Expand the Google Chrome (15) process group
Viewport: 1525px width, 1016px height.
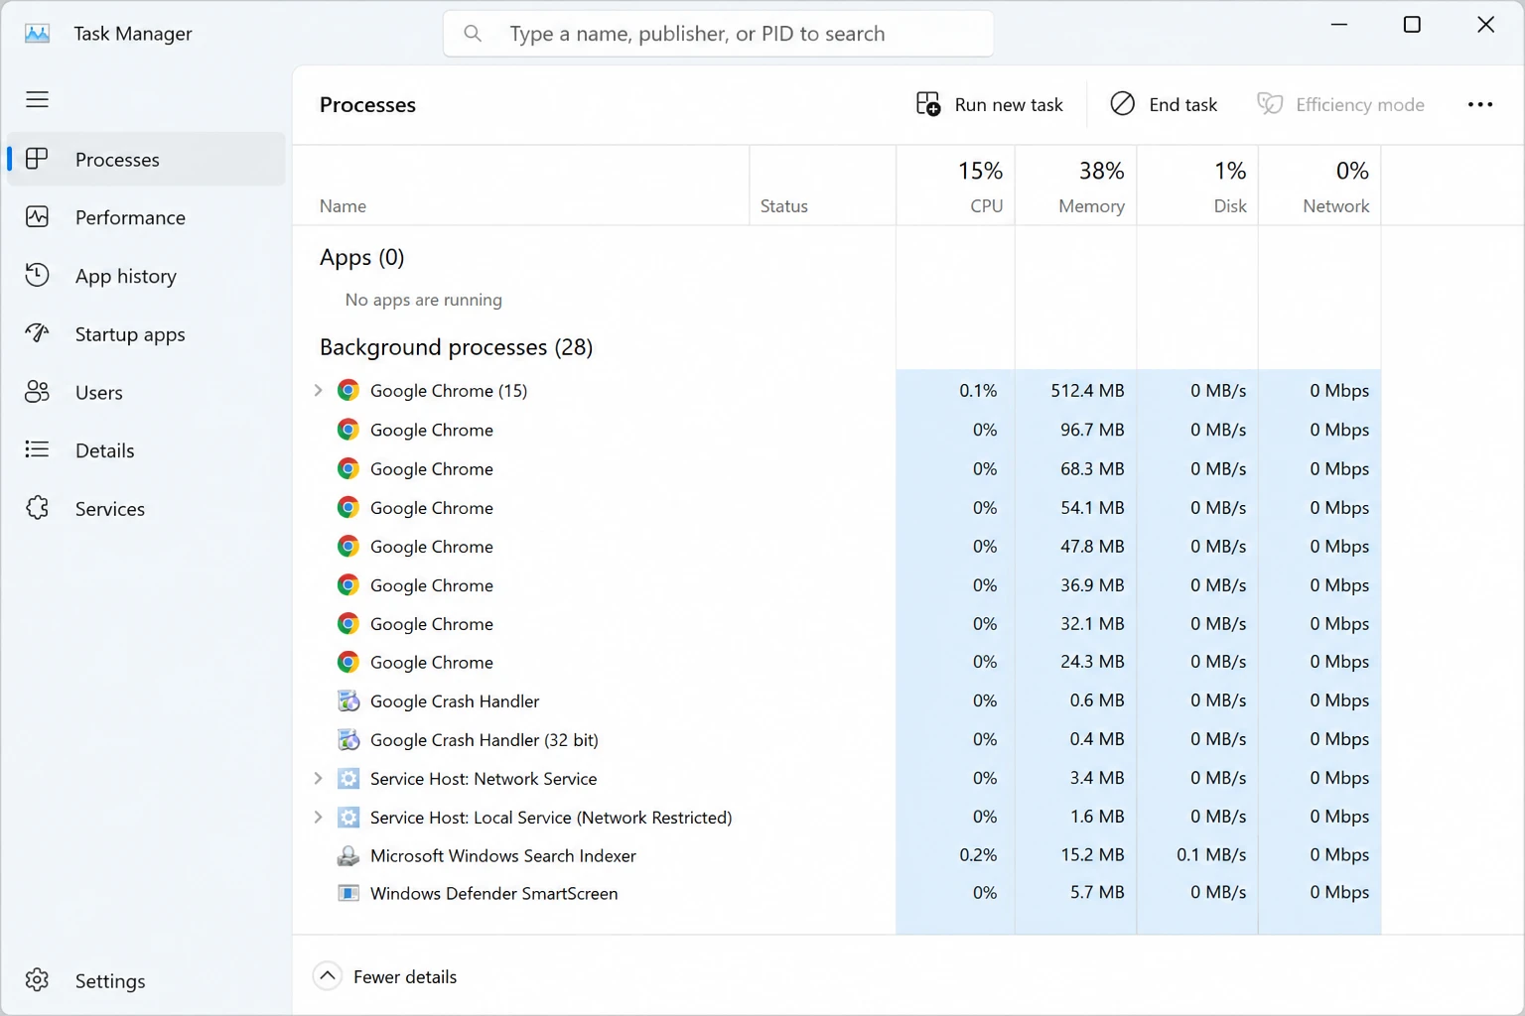[x=318, y=390]
